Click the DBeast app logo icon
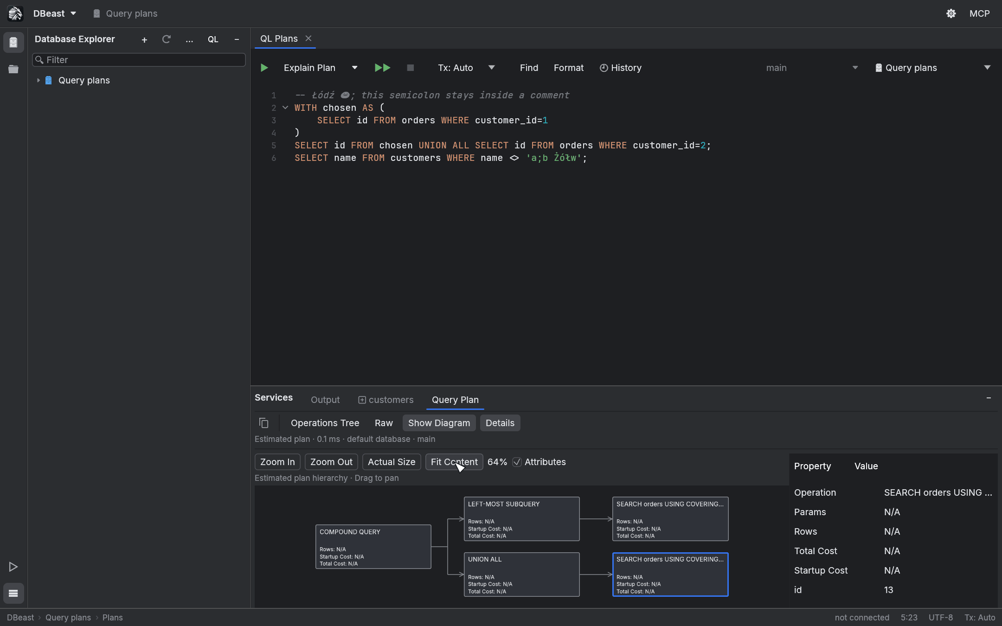This screenshot has height=626, width=1002. click(x=15, y=13)
